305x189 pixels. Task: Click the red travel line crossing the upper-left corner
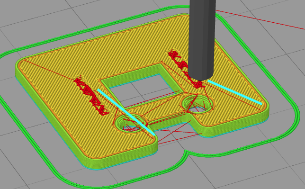49,70
